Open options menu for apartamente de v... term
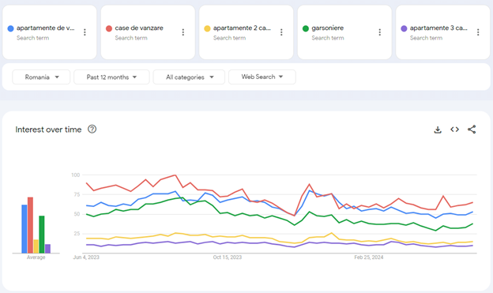The height and width of the screenshot is (293, 493). [x=85, y=32]
